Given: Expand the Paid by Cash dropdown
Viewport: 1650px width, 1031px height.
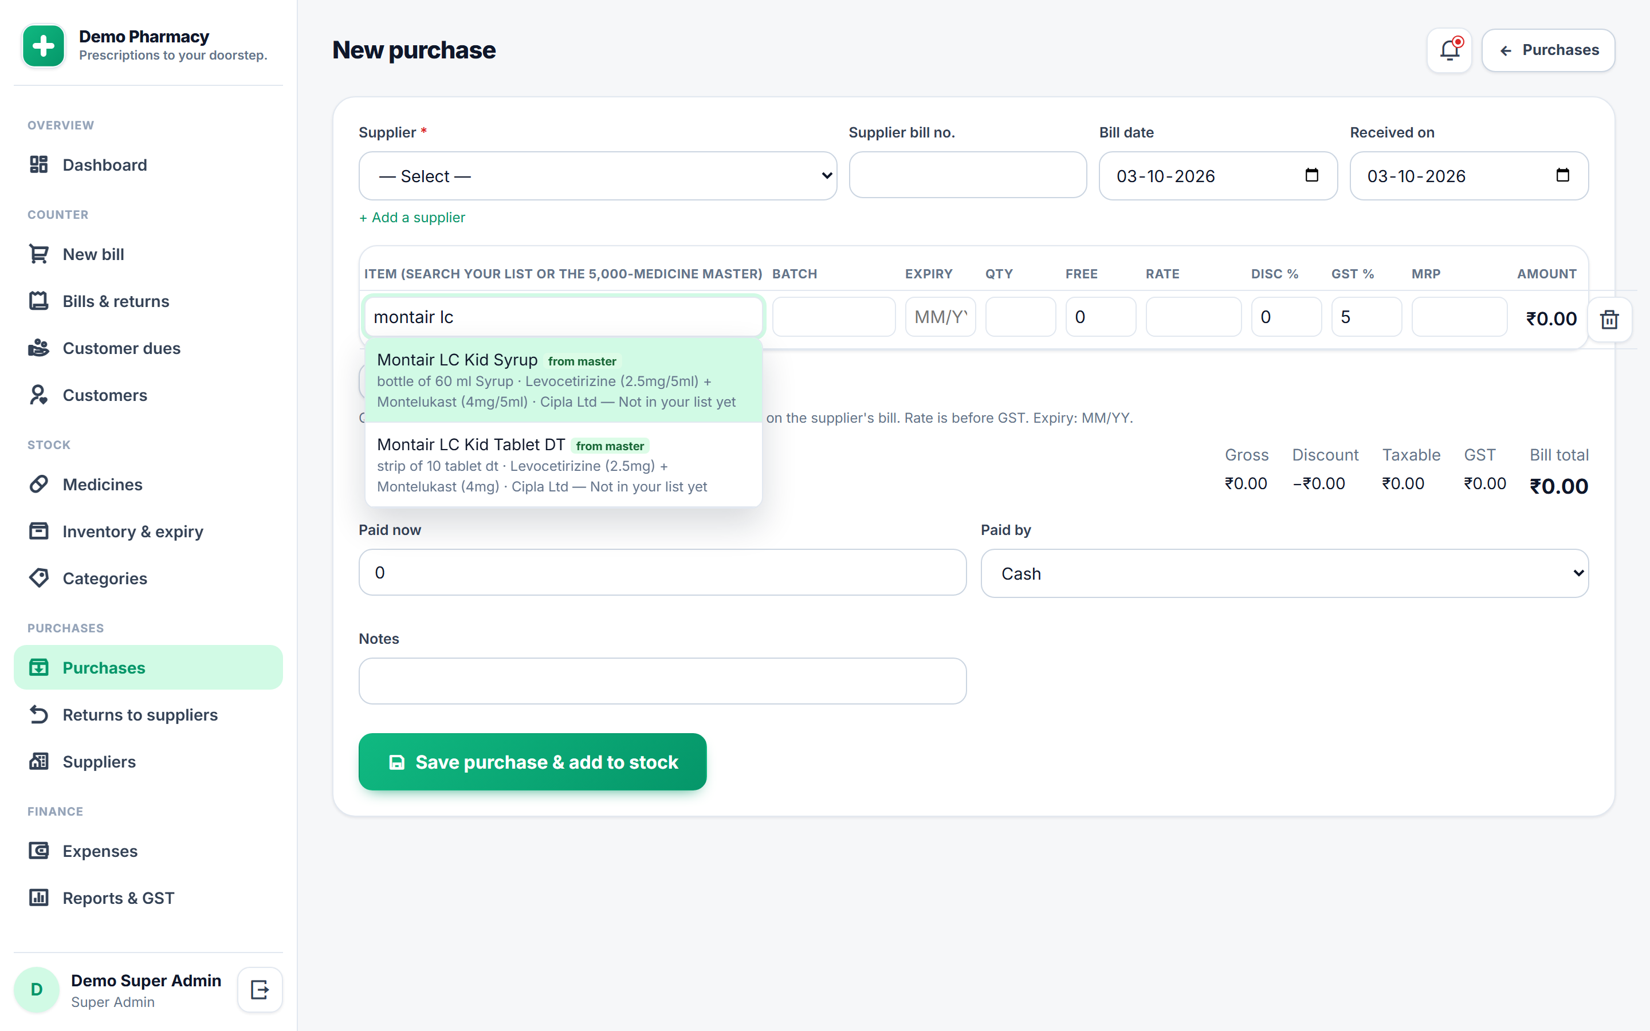Looking at the screenshot, I should coord(1284,573).
